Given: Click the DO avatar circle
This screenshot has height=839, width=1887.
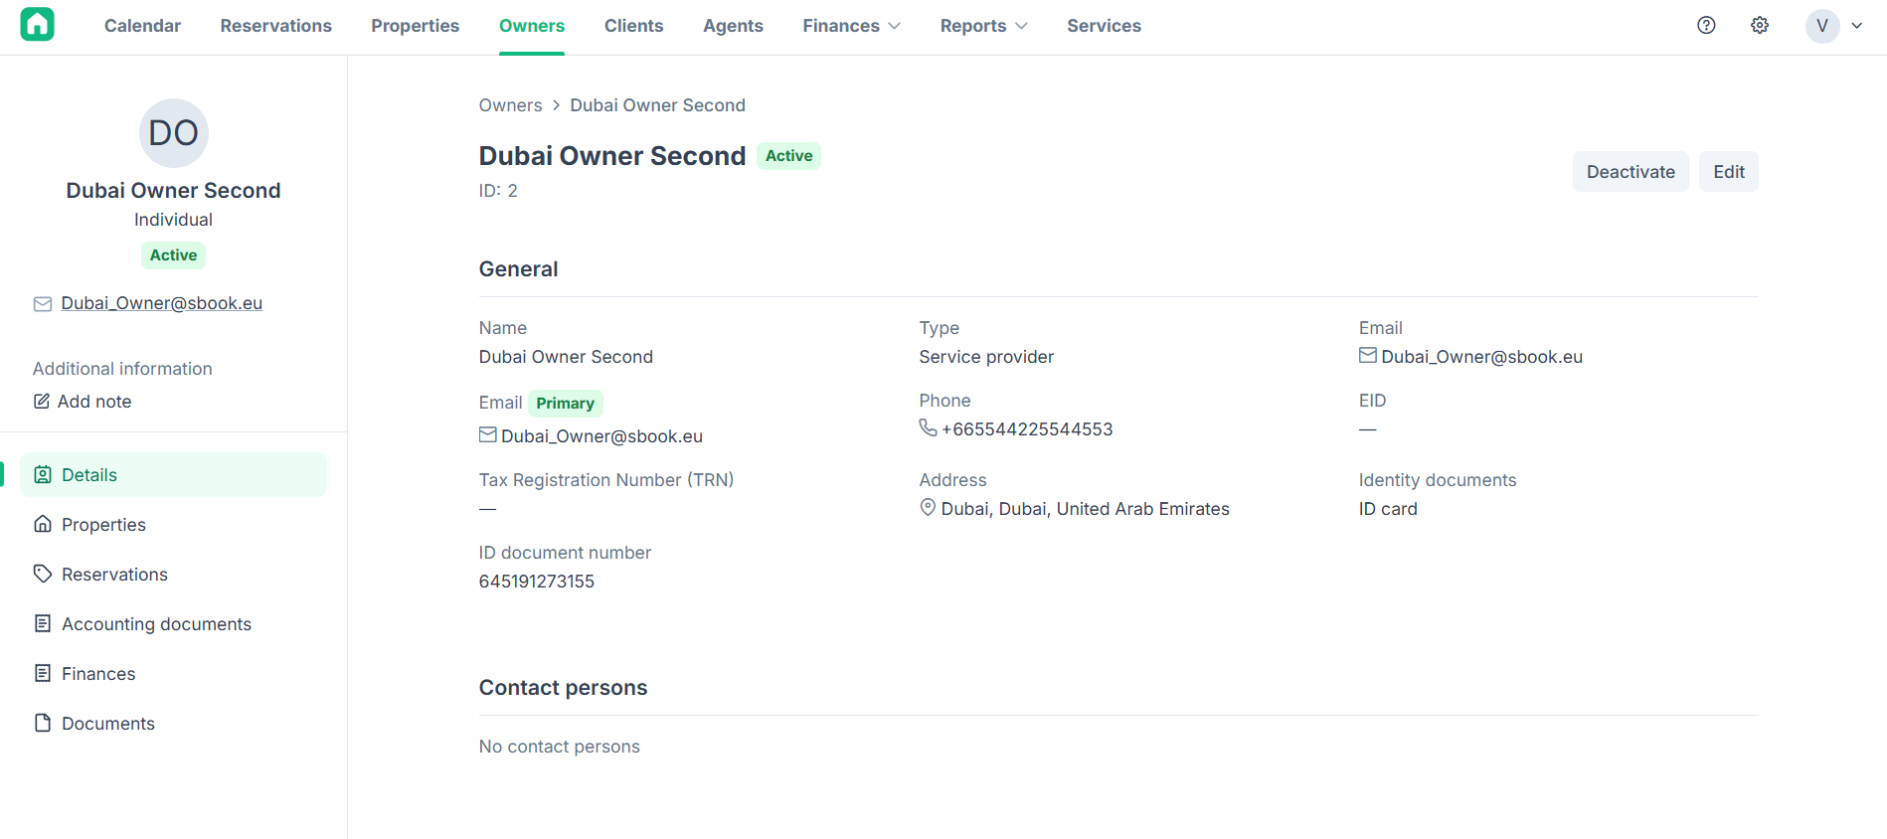Looking at the screenshot, I should coord(173,133).
